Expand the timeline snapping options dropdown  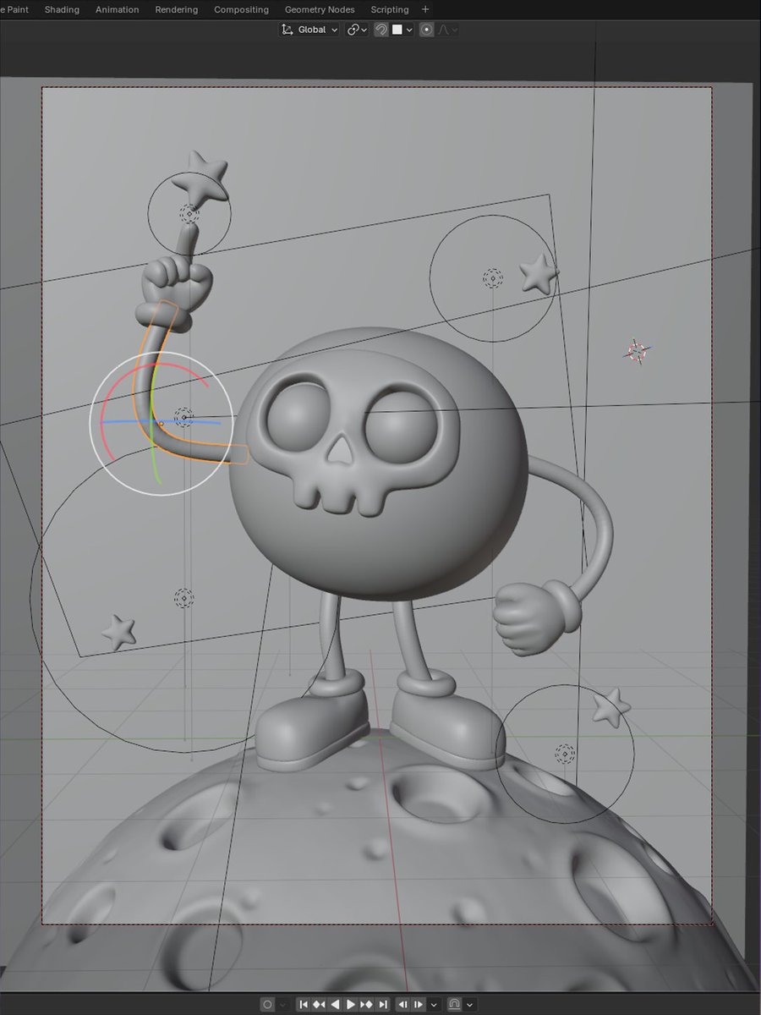tap(469, 1004)
